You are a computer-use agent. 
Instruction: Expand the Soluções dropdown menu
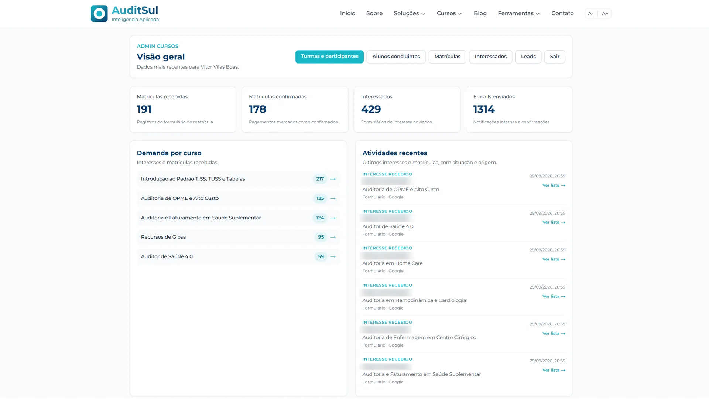coord(409,13)
